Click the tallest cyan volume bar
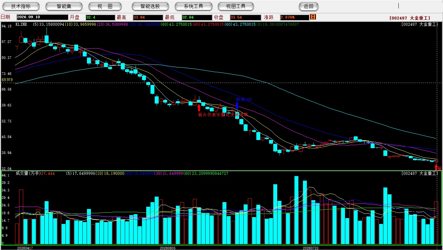Viewport: 443px width, 250px height. [296, 210]
